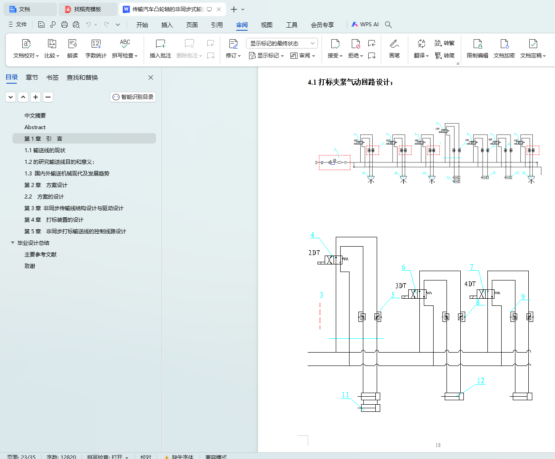Click the 缺失字体 warning in status bar
Viewport: 555px width, 459px height.
click(179, 457)
